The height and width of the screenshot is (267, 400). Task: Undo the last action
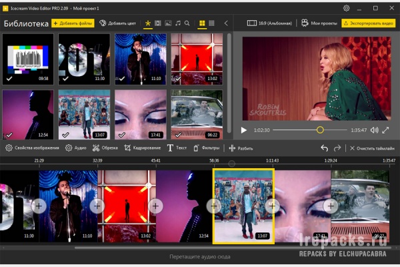click(x=324, y=148)
